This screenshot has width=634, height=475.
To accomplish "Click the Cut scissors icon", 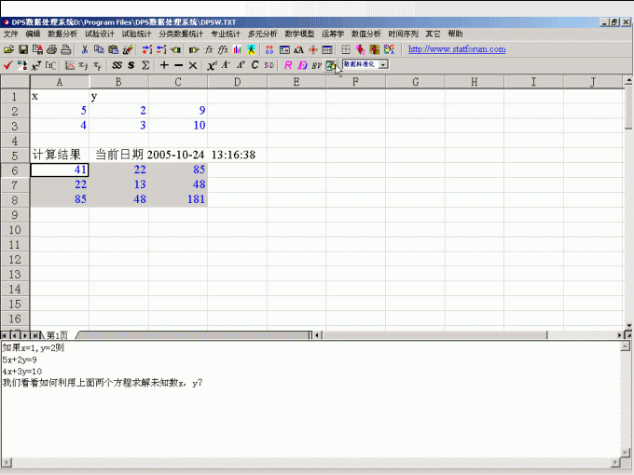I will 84,49.
